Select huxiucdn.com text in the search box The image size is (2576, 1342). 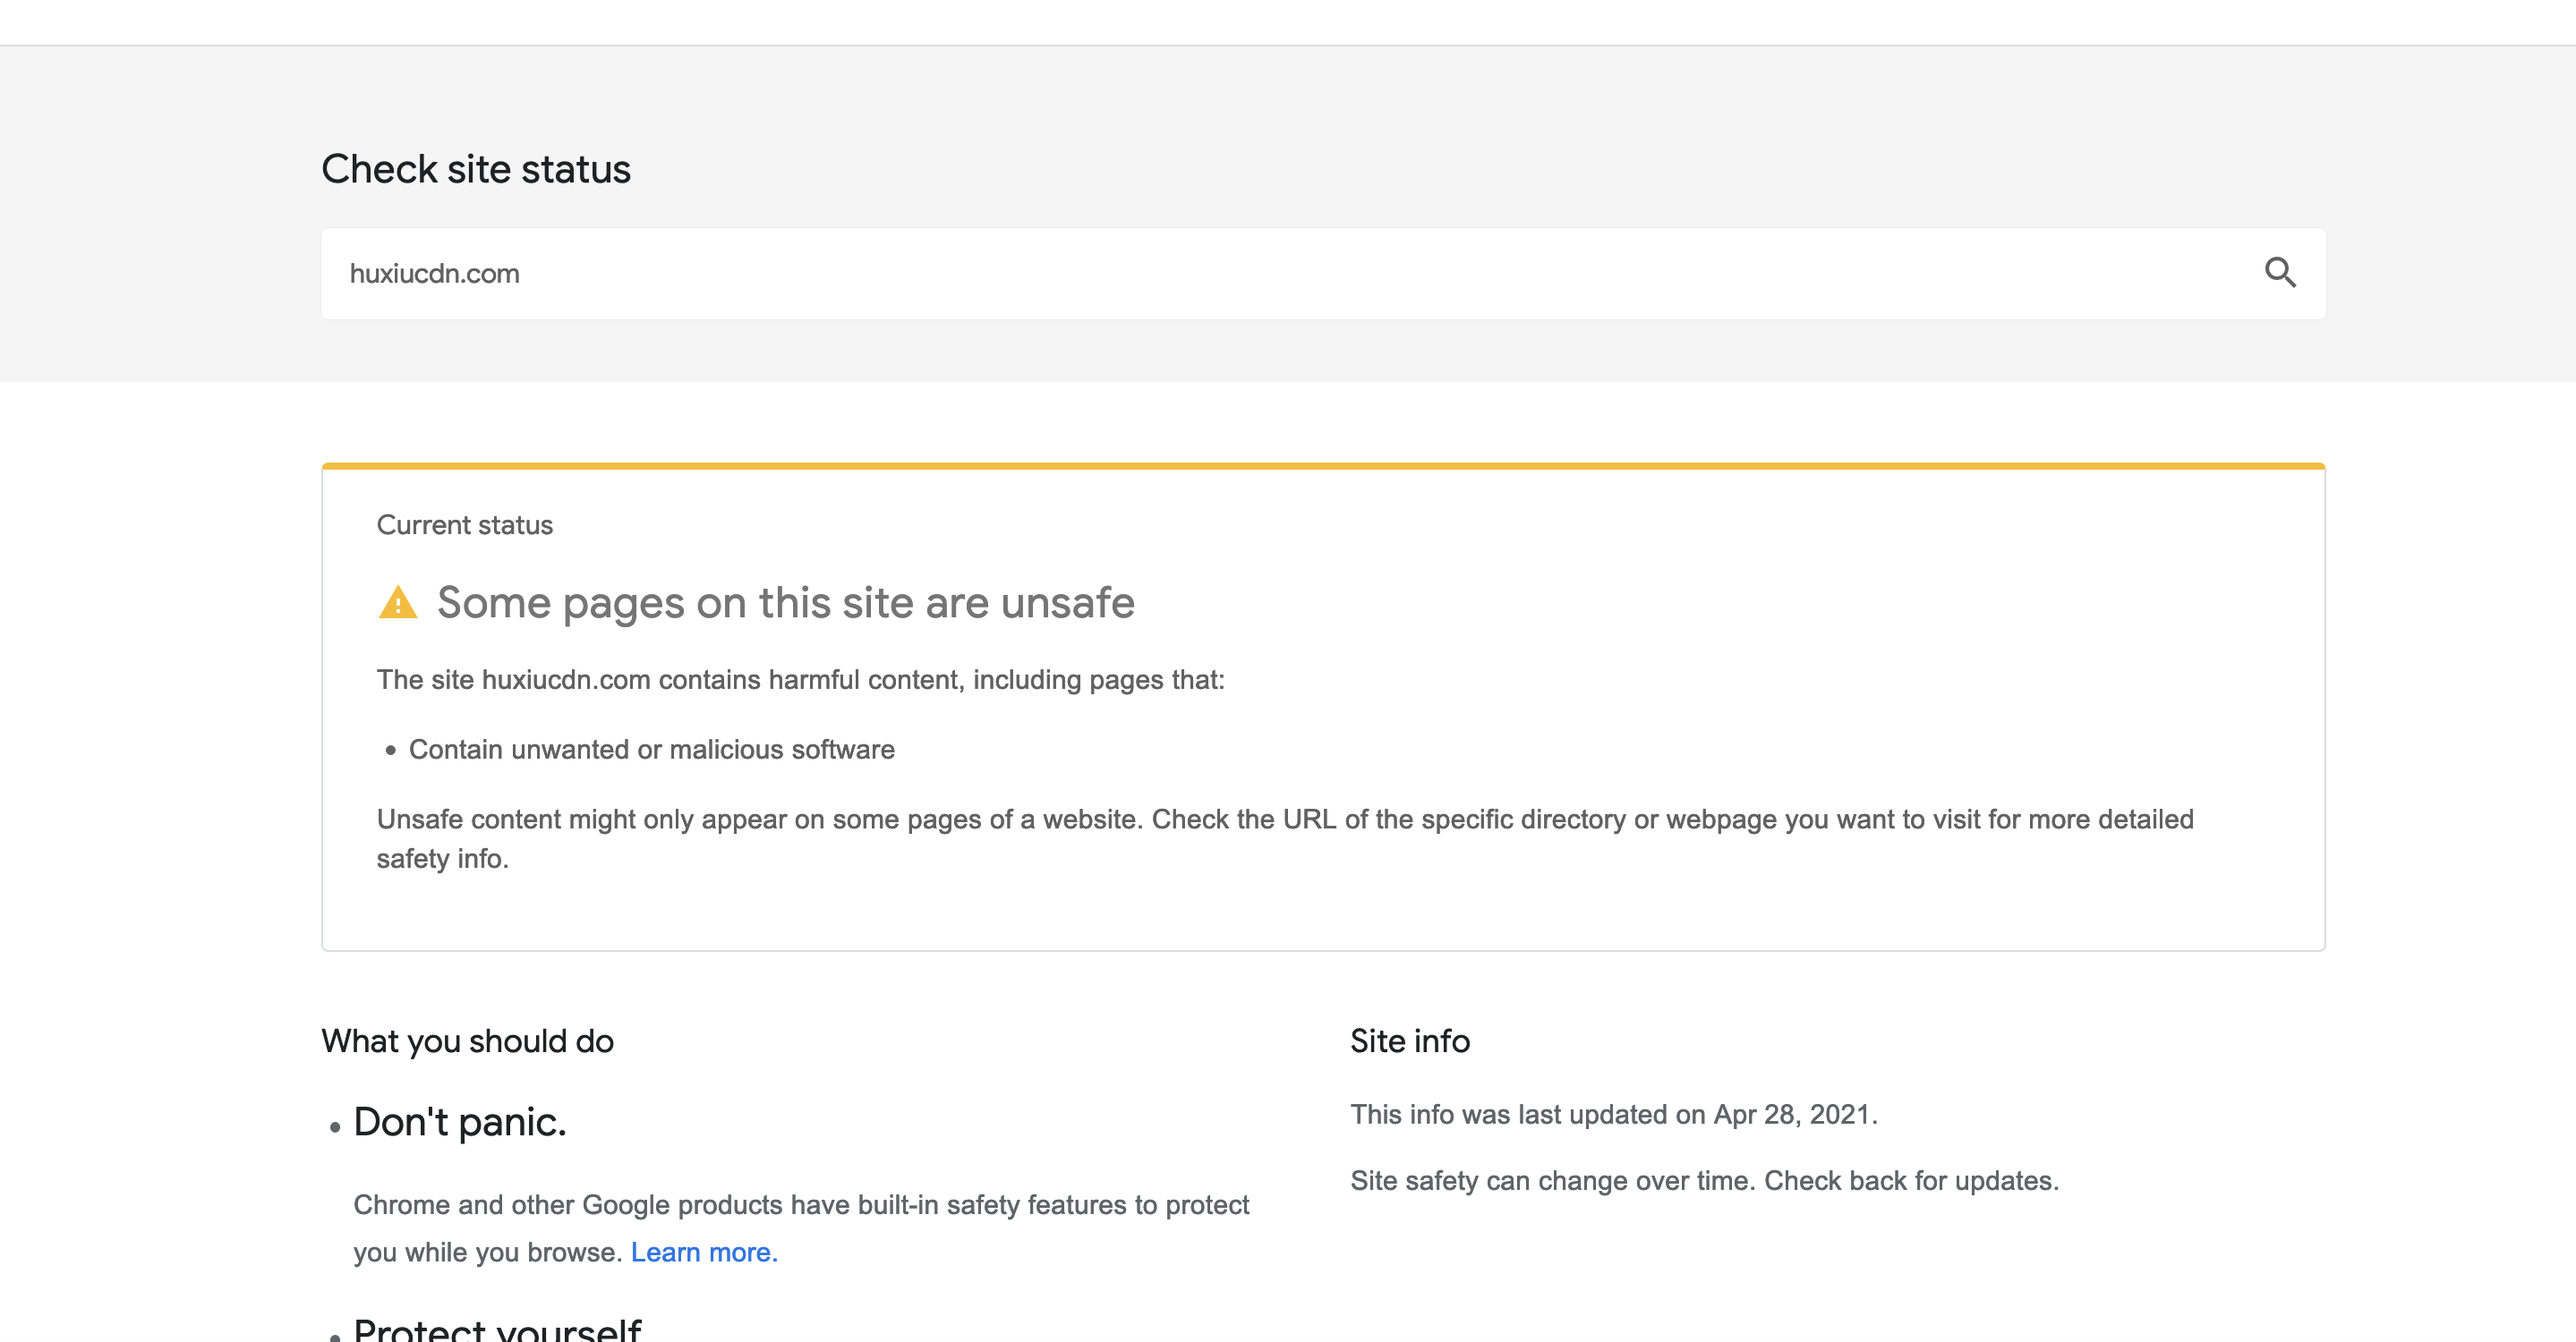pos(435,273)
